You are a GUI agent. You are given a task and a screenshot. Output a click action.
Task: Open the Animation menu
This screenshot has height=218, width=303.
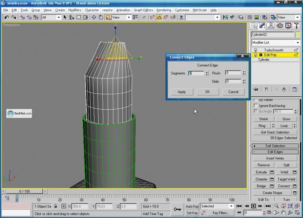pyautogui.click(x=123, y=10)
